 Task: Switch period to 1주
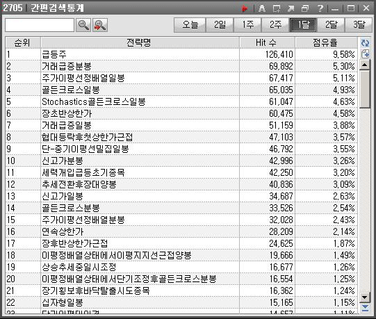coord(247,25)
